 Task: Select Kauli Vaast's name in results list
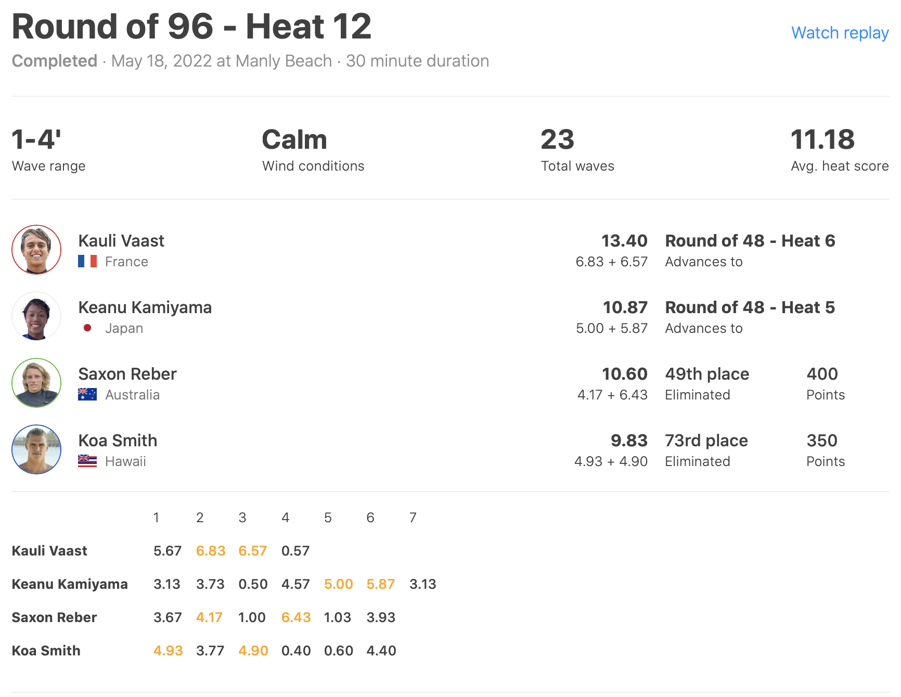[121, 241]
